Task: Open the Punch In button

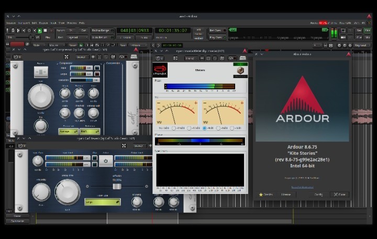Action: pyautogui.click(x=71, y=30)
